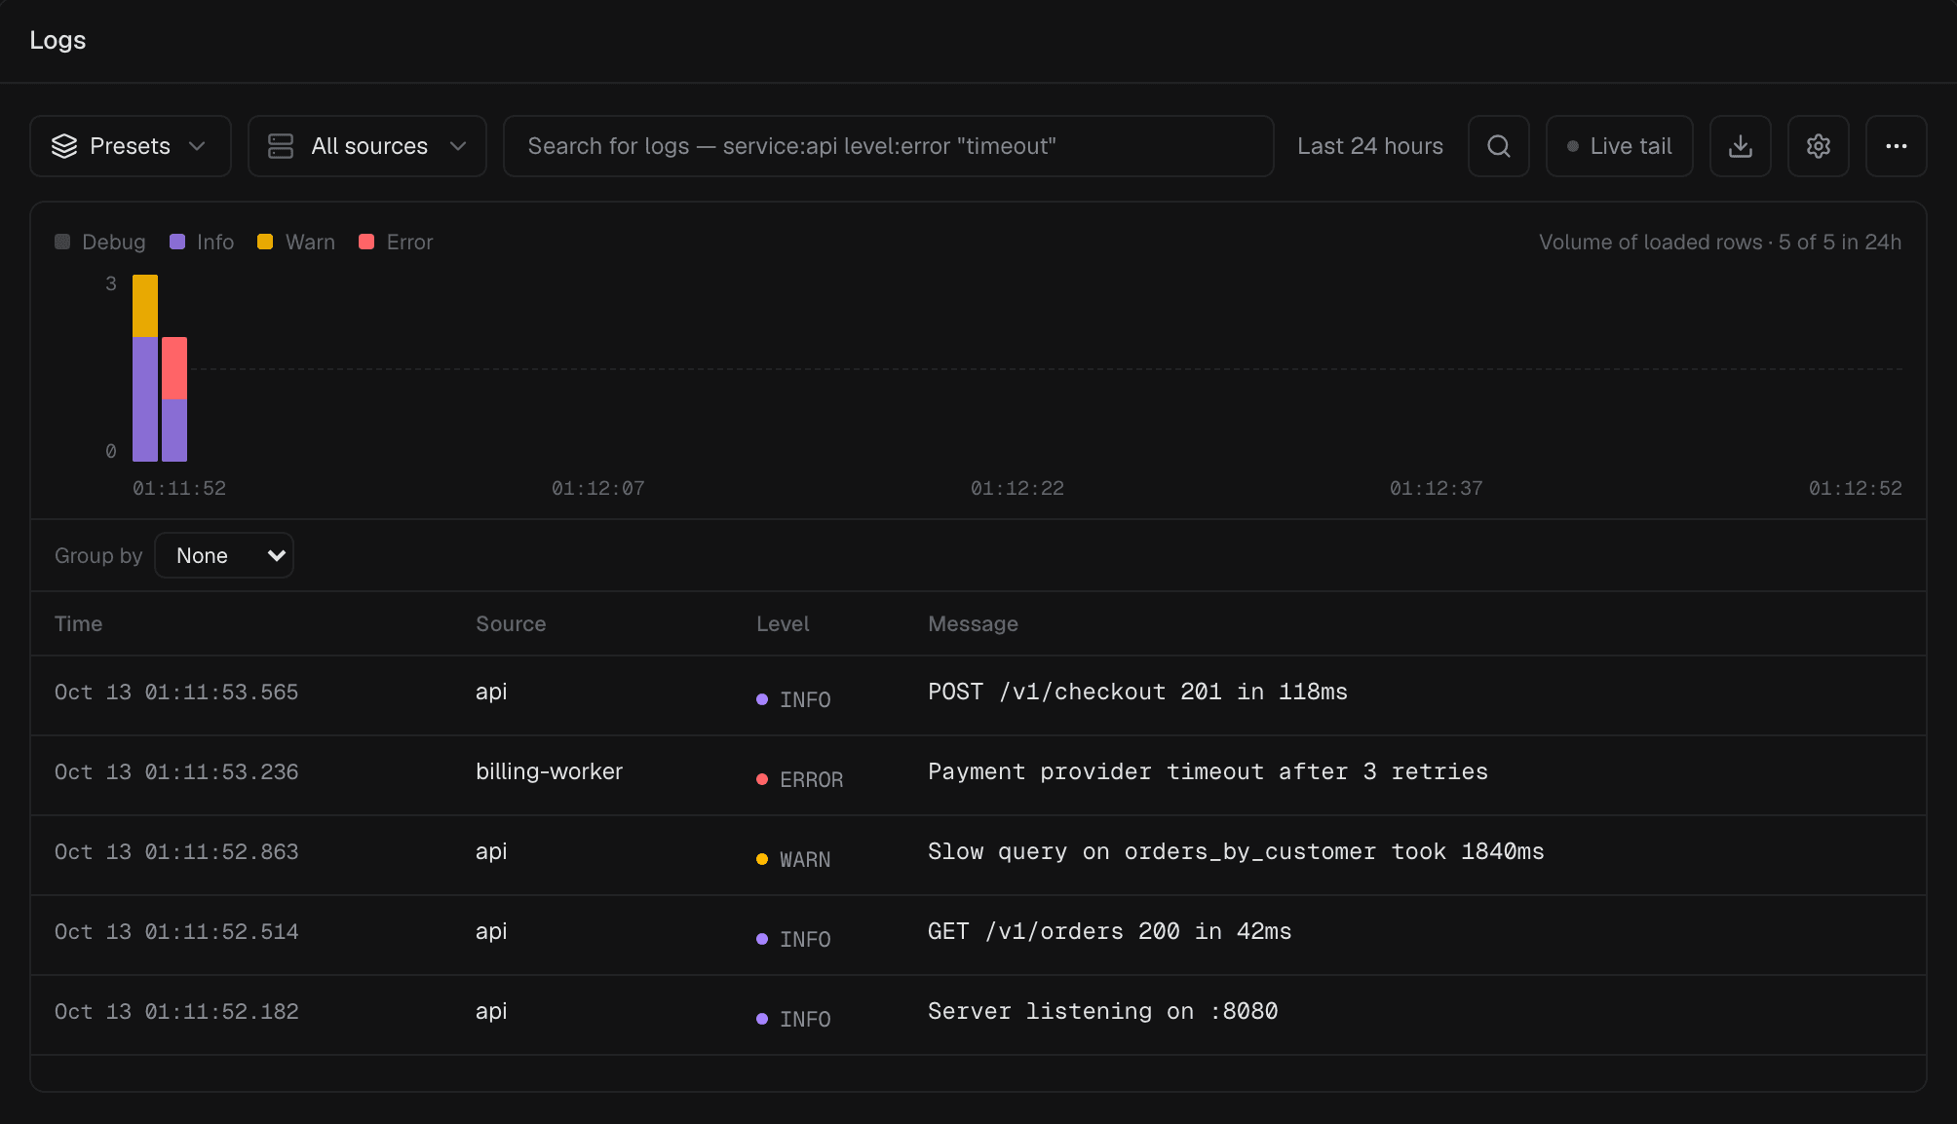Toggle the Error legend filter
1957x1124 pixels.
[396, 242]
